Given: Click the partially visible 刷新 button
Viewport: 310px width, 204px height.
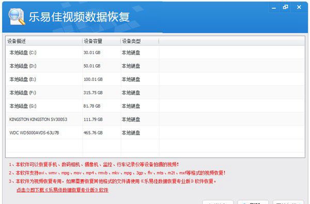Looking at the screenshot, I should point(253,202).
